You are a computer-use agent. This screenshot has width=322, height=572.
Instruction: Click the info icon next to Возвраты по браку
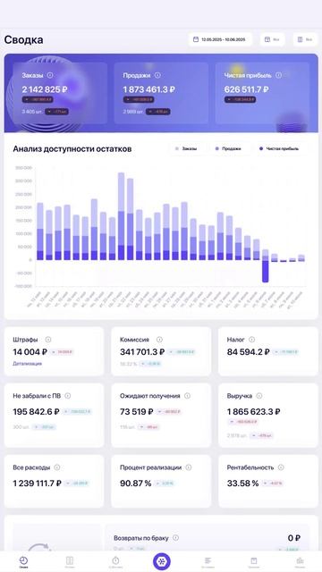[x=175, y=538]
